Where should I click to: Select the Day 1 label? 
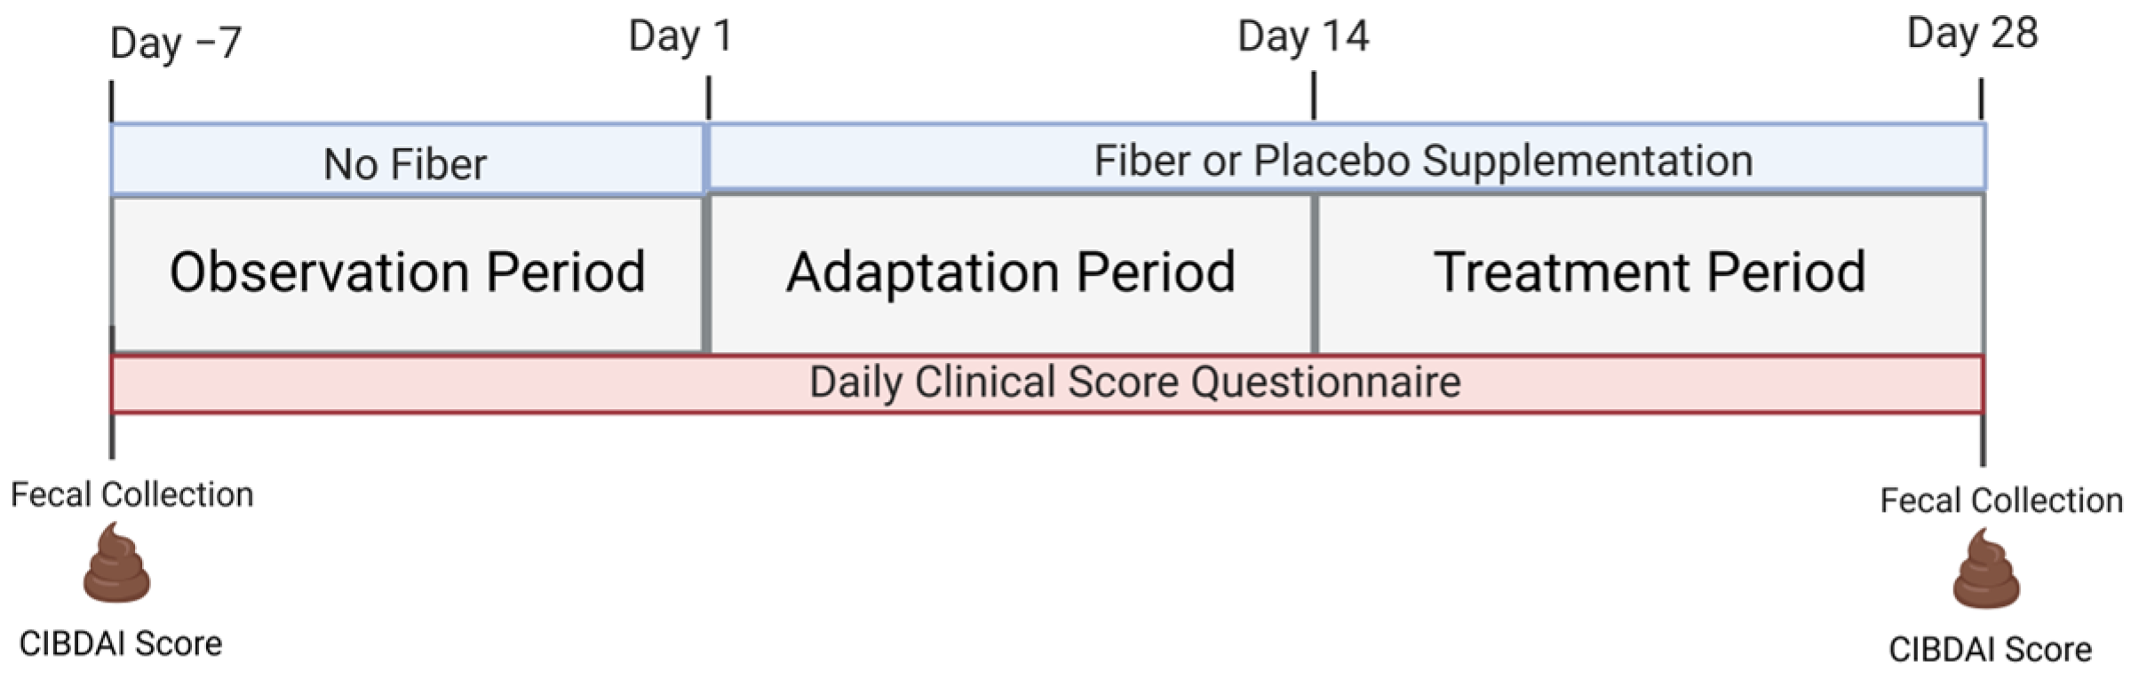(x=680, y=37)
